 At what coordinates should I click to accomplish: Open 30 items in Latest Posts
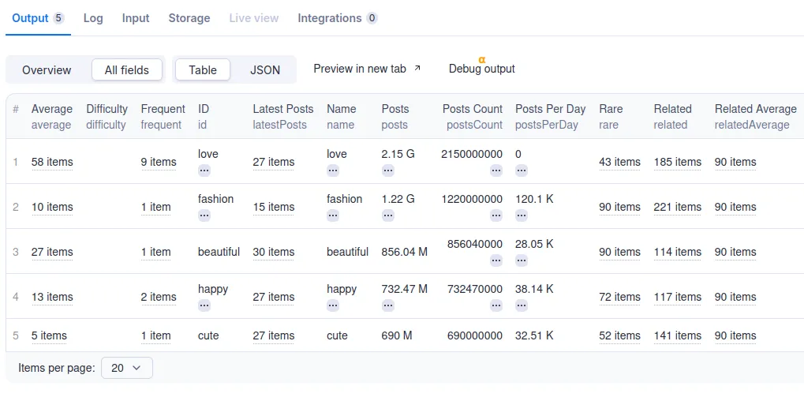click(x=273, y=253)
